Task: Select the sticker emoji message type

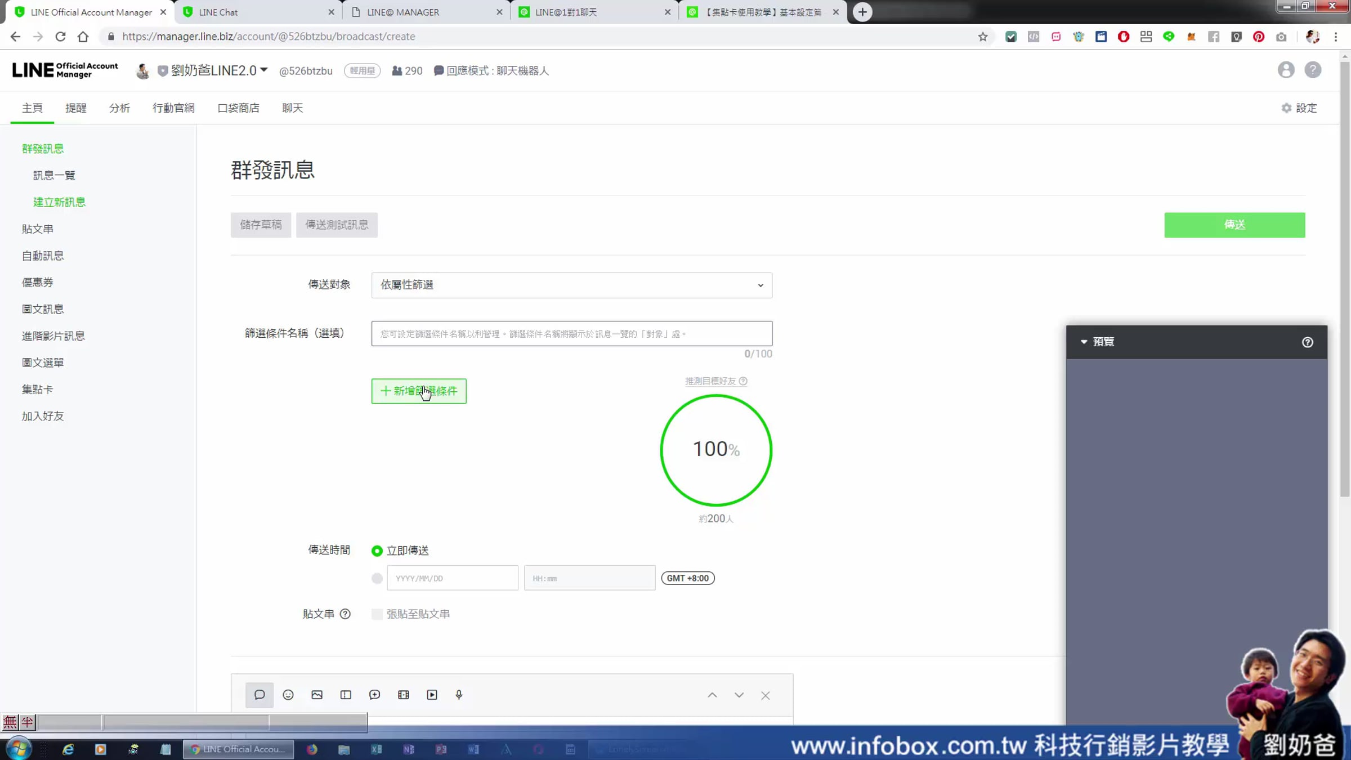Action: pos(288,695)
